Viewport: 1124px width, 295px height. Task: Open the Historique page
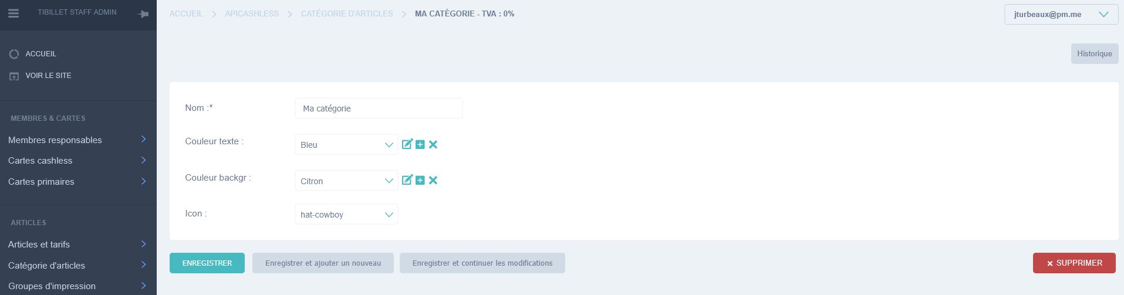1094,54
